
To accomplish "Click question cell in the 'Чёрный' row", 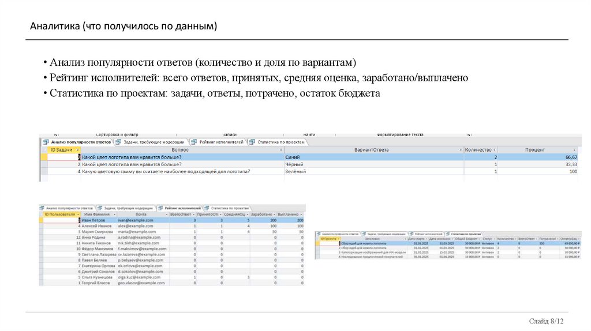I will (182, 164).
